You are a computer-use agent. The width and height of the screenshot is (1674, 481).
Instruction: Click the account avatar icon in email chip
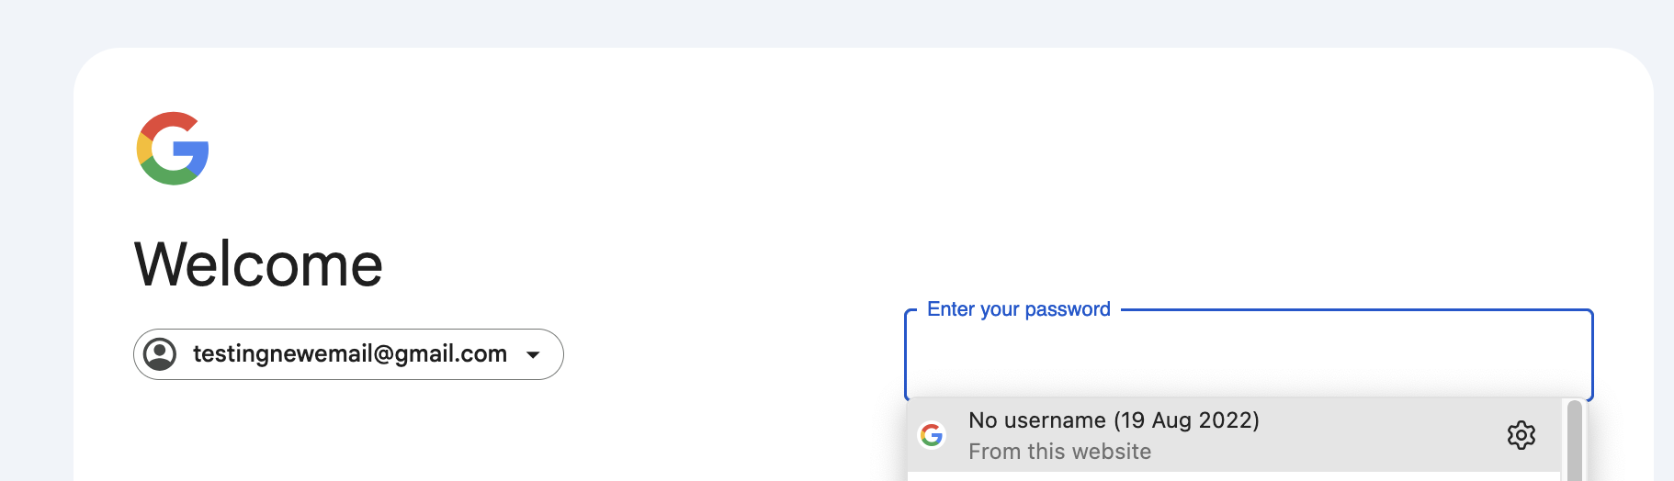pos(161,354)
